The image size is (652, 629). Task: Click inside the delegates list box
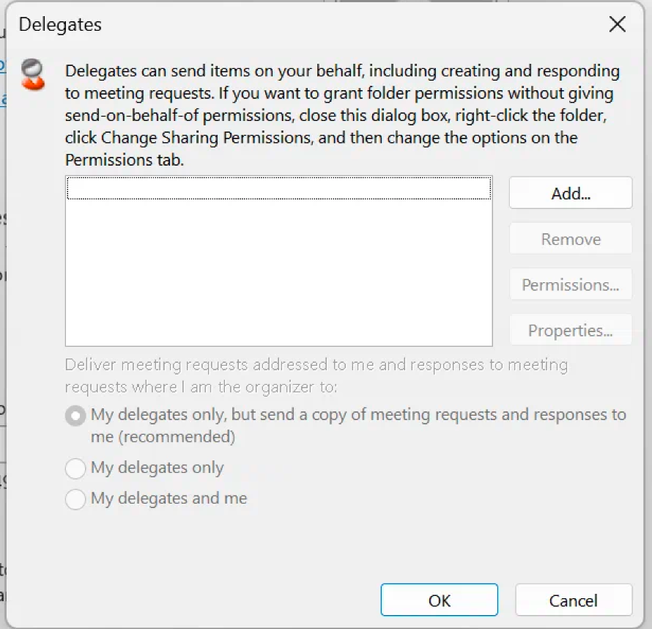click(278, 261)
